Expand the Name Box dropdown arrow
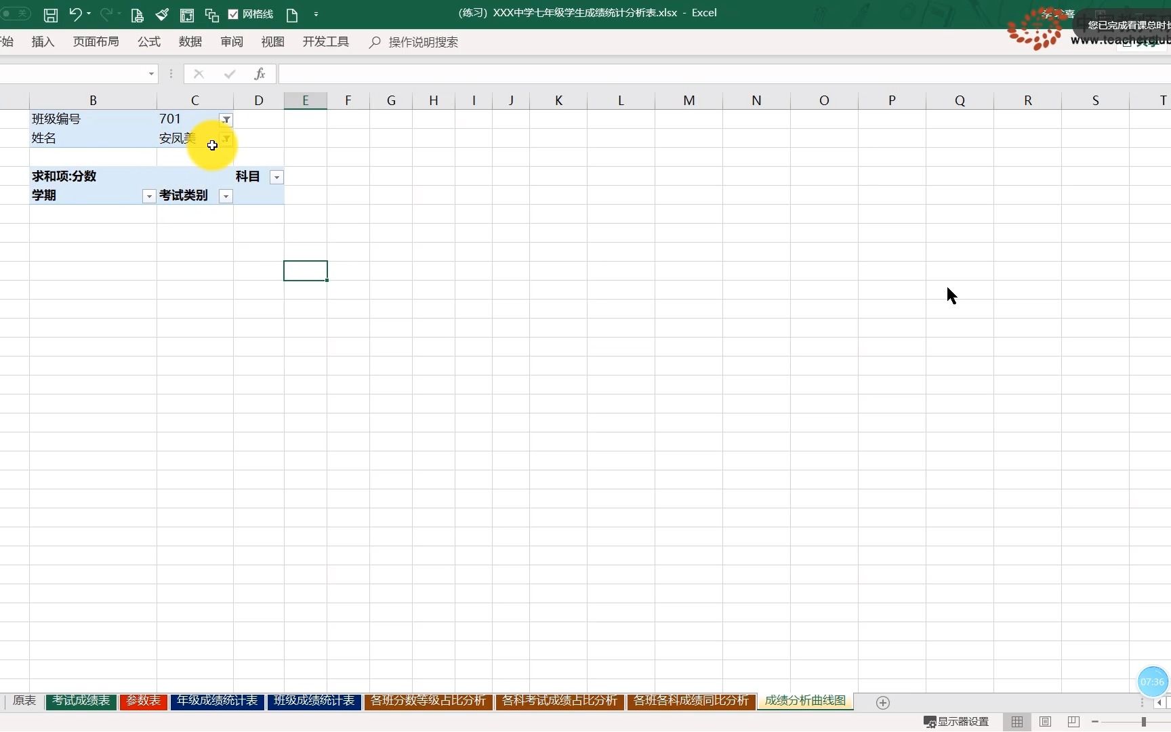 click(151, 74)
